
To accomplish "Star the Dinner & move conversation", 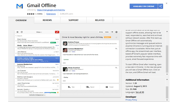I will point(116,37).
